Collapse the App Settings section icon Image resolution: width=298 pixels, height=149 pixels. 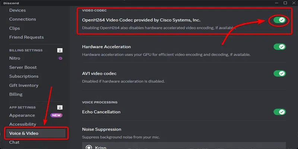pyautogui.click(x=60, y=107)
